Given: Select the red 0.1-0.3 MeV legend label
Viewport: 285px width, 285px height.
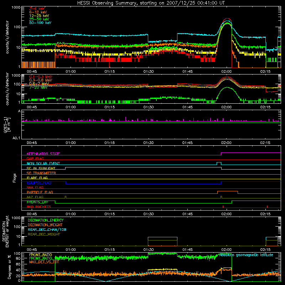Looking at the screenshot, I should click(41, 77).
